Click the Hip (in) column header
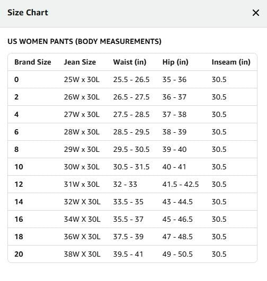 click(x=175, y=62)
